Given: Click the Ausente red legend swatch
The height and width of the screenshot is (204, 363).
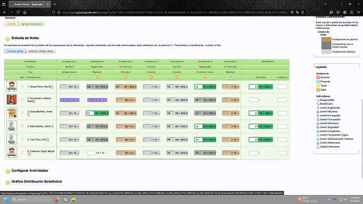Looking at the screenshot, I should 318,78.
